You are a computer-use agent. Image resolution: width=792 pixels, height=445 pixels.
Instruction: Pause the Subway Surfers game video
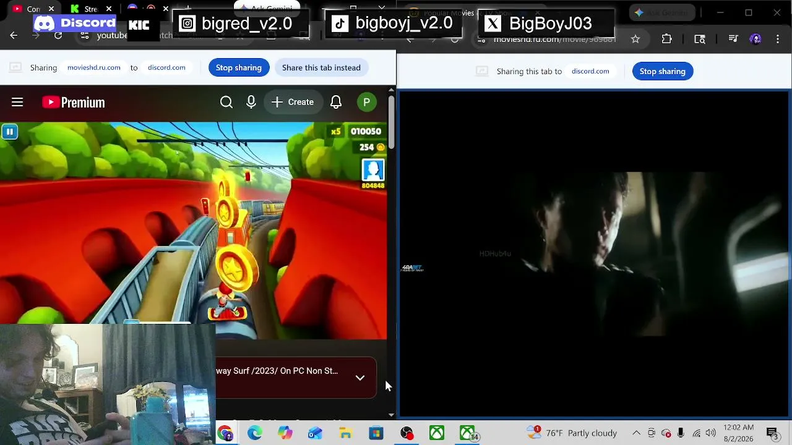coord(9,131)
